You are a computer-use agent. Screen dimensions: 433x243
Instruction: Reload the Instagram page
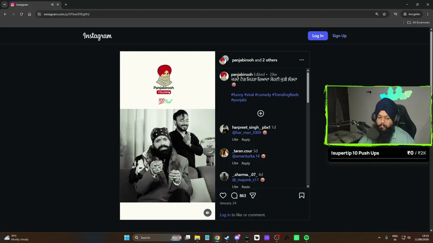(x=21, y=14)
